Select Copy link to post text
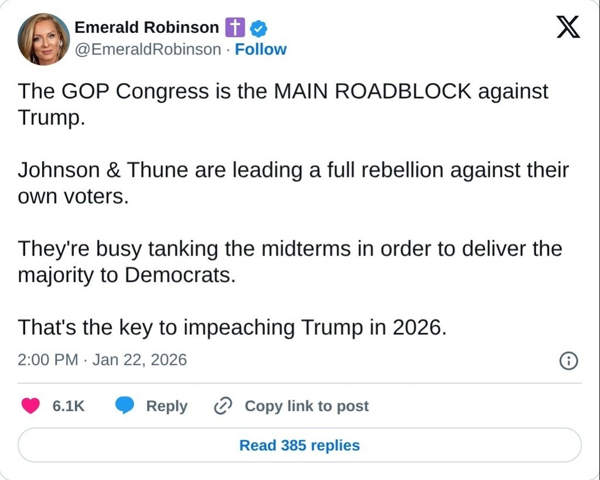Screen dimensions: 600x480 point(306,406)
